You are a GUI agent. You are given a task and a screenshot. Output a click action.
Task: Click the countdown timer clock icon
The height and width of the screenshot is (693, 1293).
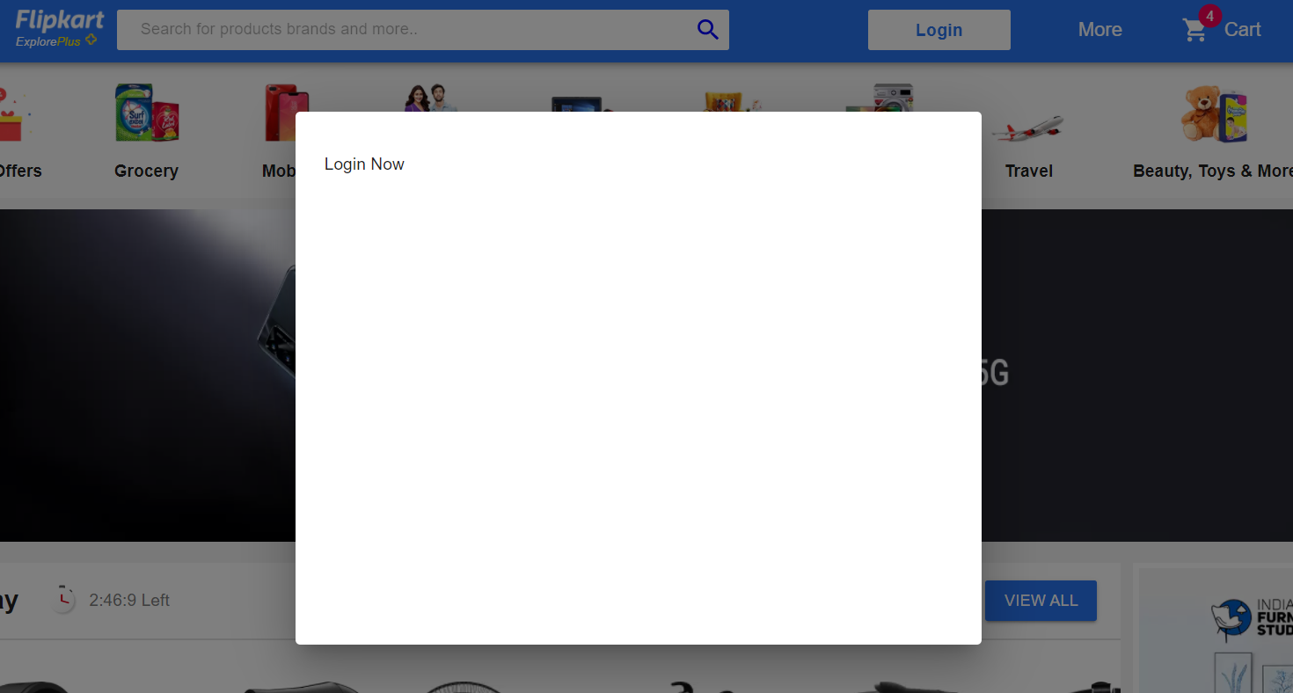pyautogui.click(x=63, y=599)
